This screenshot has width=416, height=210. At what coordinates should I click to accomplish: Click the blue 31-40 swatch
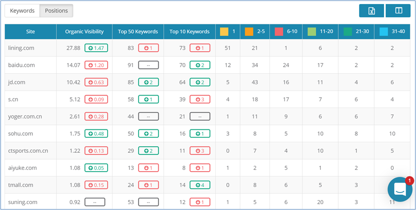click(x=384, y=31)
